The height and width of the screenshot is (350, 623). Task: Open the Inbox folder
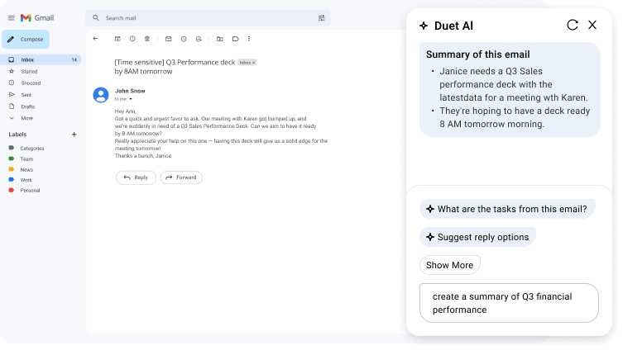coord(41,60)
